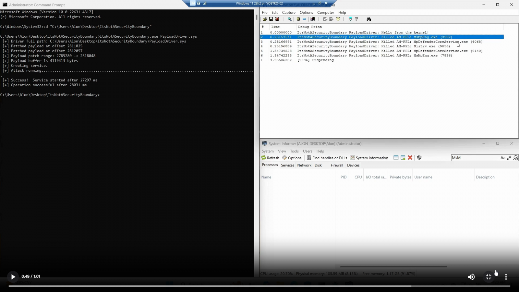The width and height of the screenshot is (519, 292).
Task: Select the 'Hello from the kernel!' debug line
Action: click(382, 32)
